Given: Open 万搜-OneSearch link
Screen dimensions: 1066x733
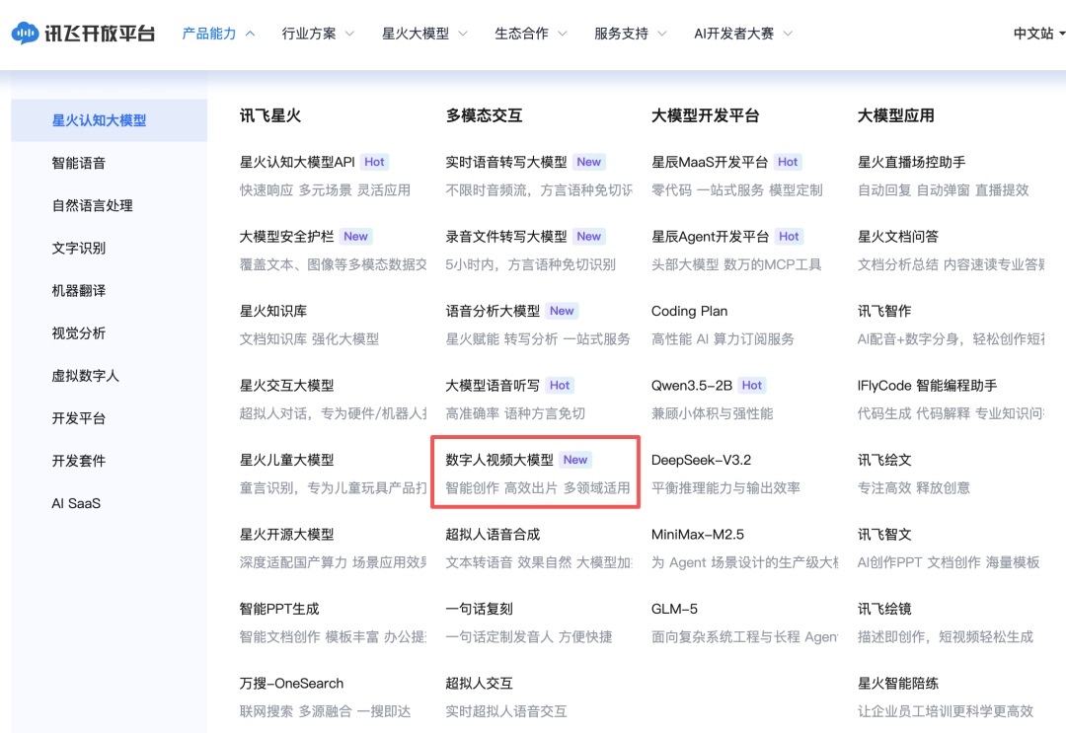Looking at the screenshot, I should pyautogui.click(x=291, y=684).
